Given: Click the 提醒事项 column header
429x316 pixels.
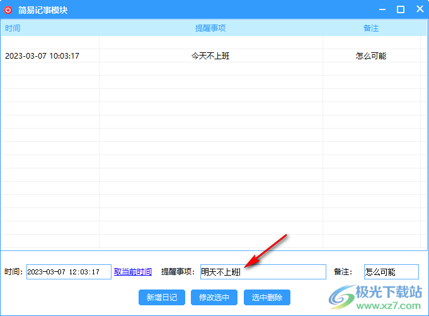Looking at the screenshot, I should click(210, 28).
